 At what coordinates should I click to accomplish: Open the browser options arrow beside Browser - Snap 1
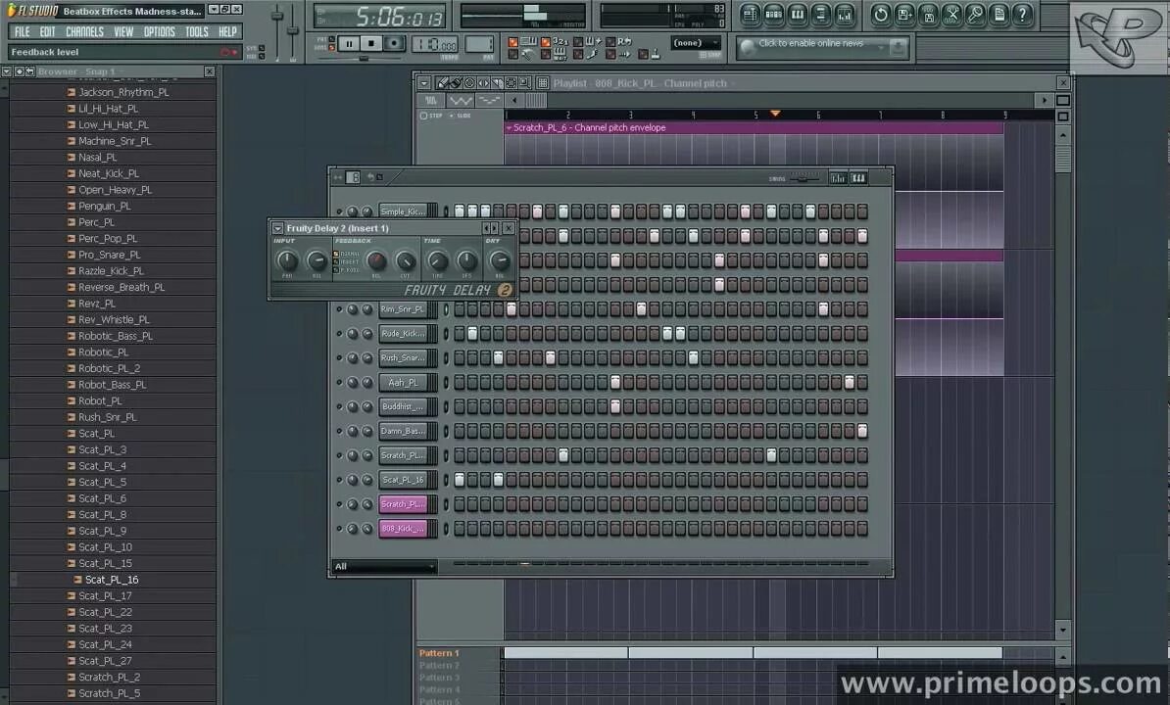tap(7, 71)
